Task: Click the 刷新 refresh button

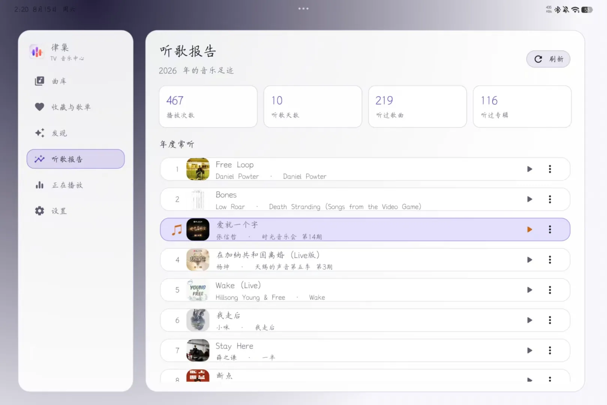Action: 548,59
